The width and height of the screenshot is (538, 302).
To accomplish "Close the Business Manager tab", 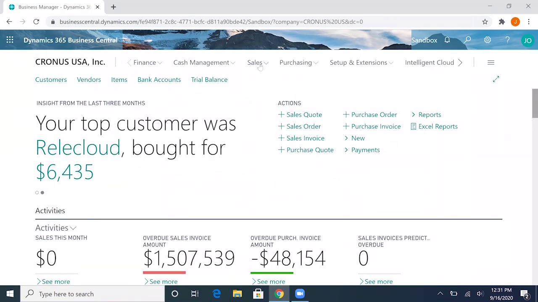I will point(98,7).
